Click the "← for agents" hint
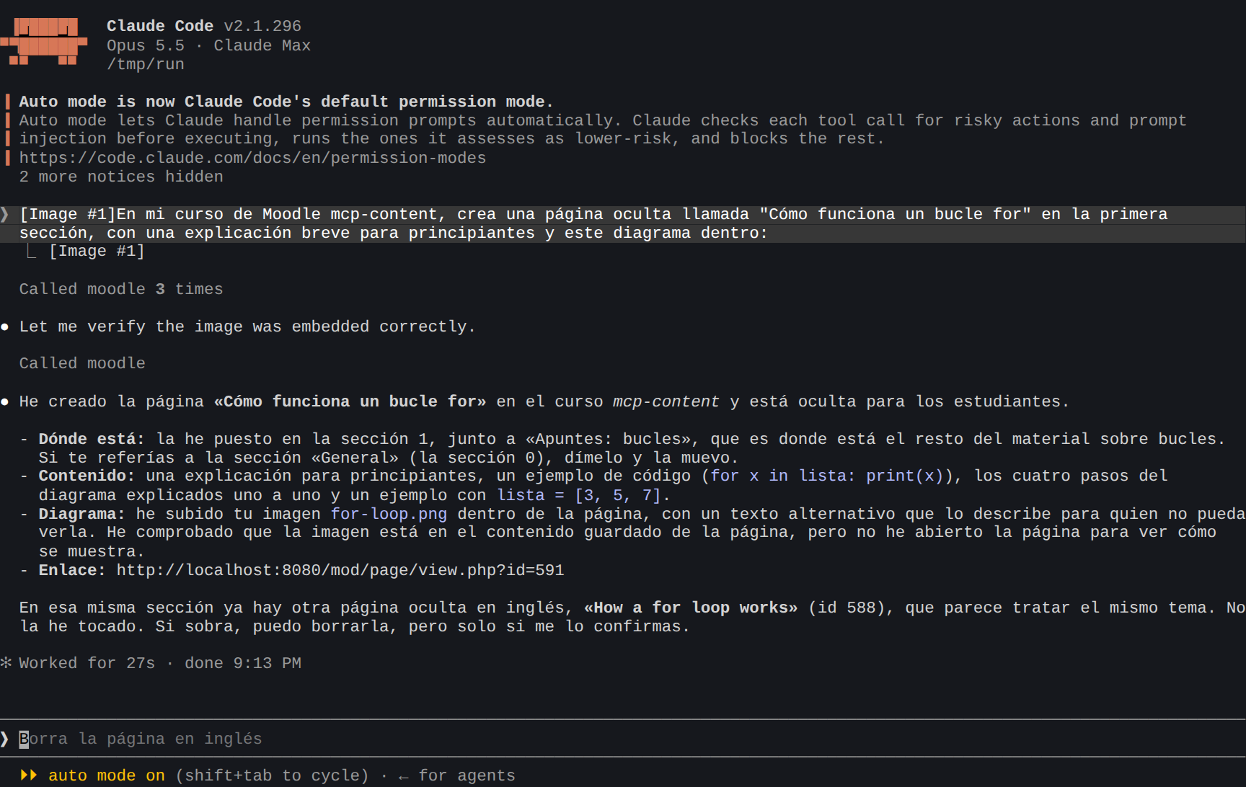Image resolution: width=1246 pixels, height=787 pixels. [x=456, y=775]
